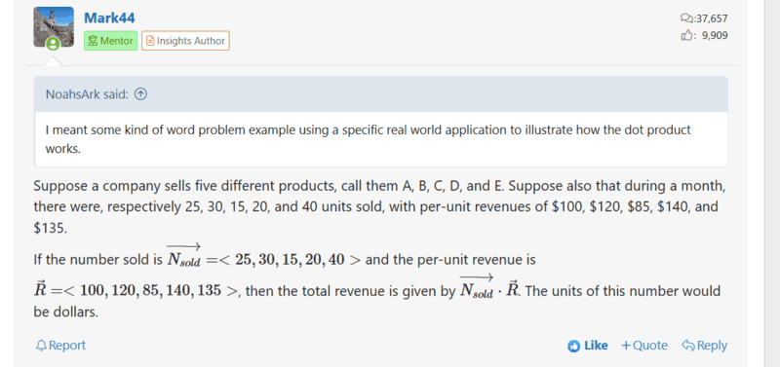Click the thumbs-up reaction score icon

click(686, 35)
